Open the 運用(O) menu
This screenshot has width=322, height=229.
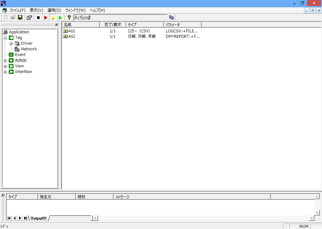54,10
